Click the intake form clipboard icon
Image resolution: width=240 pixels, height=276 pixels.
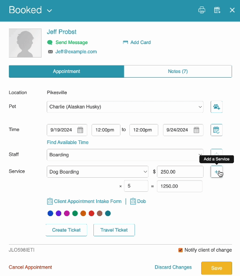point(50,201)
